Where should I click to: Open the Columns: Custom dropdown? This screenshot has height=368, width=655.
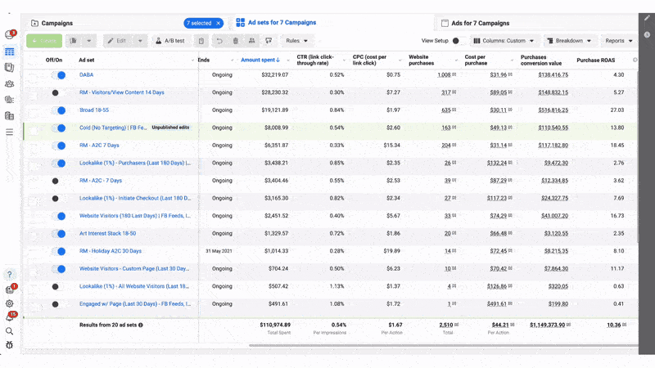point(504,41)
